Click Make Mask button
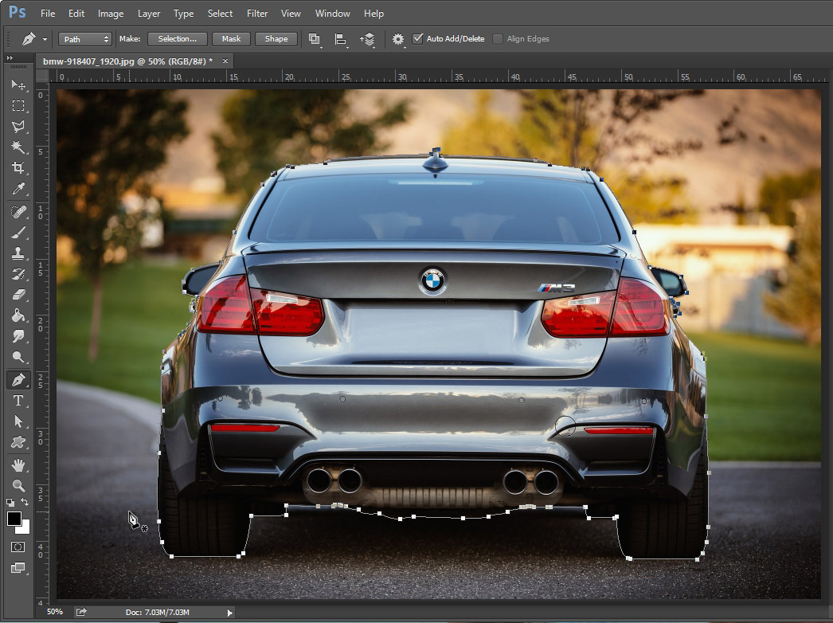This screenshot has width=833, height=623. coord(231,39)
